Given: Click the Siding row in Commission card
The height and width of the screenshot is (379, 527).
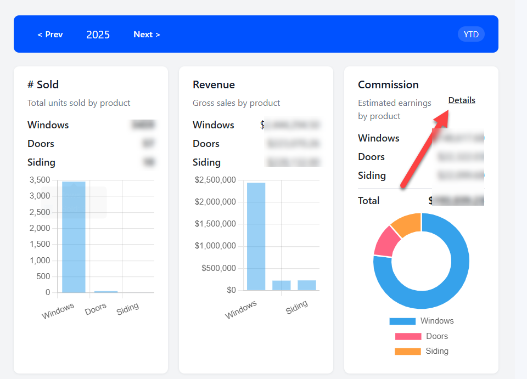Looking at the screenshot, I should pyautogui.click(x=421, y=176).
